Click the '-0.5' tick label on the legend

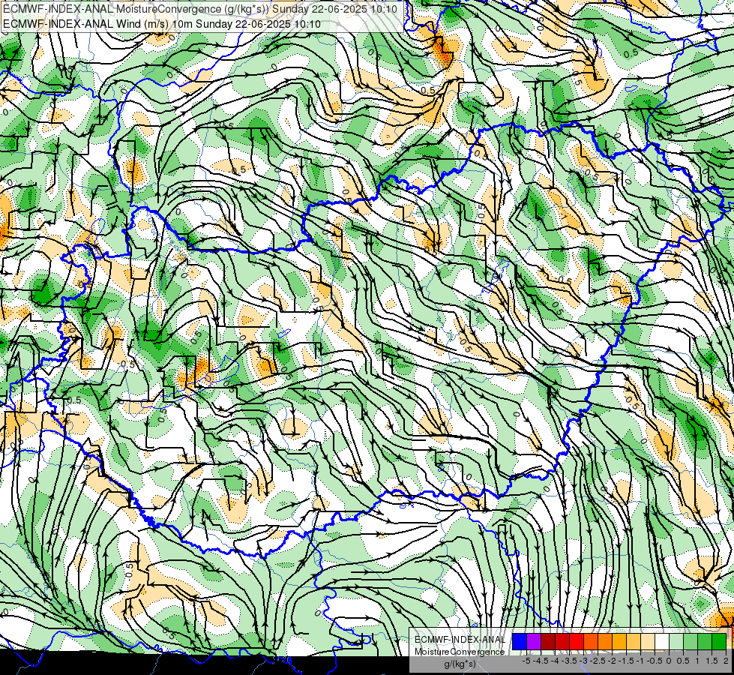(x=655, y=661)
